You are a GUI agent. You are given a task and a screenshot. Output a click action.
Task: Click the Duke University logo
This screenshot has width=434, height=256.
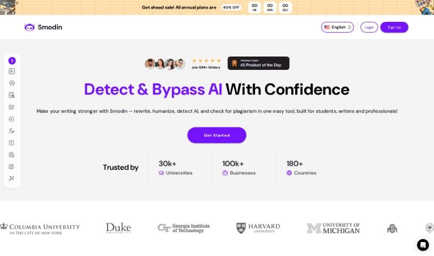click(x=118, y=228)
